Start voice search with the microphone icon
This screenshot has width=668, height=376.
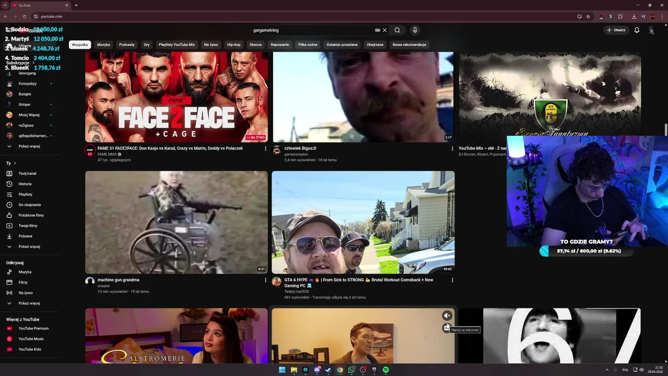415,30
